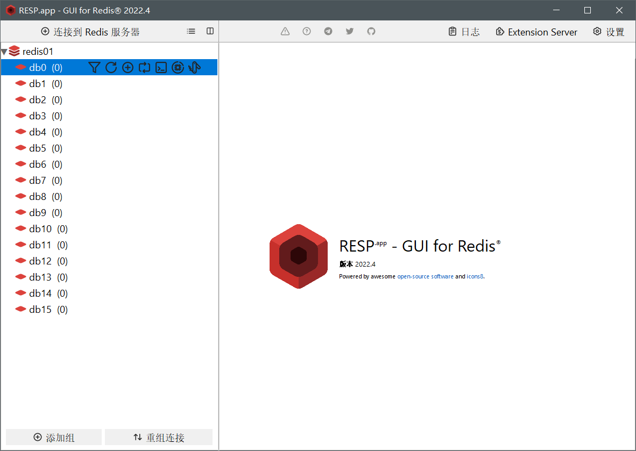
Task: Open the GitHub icon
Action: pyautogui.click(x=371, y=31)
